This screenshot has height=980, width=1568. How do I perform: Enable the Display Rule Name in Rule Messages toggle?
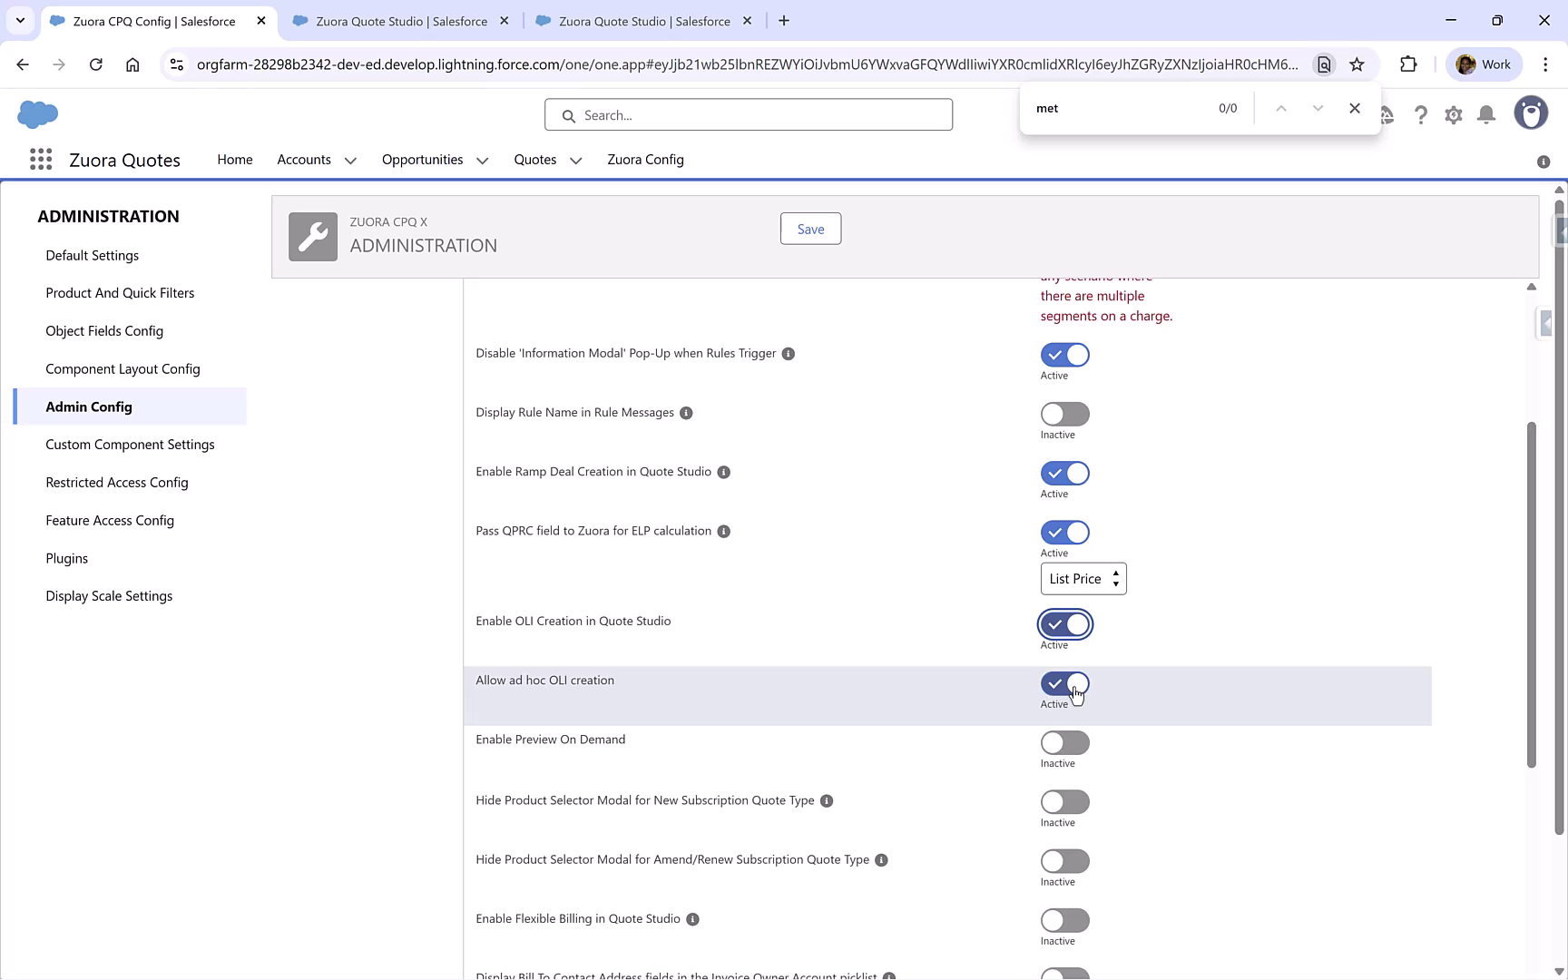tap(1064, 414)
